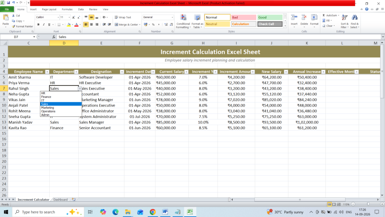Toggle Align Text Right
385x217 pixels.
(97, 24)
